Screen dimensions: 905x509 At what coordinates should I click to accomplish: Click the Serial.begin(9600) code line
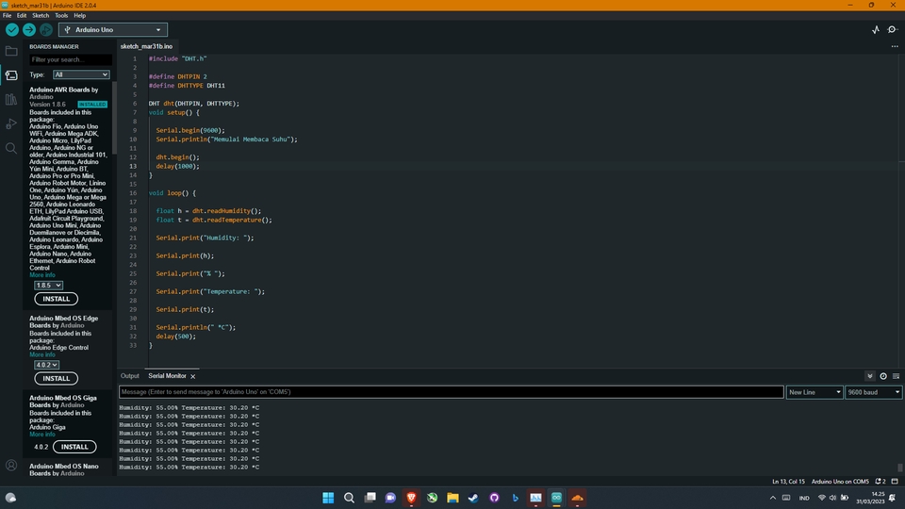(x=190, y=130)
